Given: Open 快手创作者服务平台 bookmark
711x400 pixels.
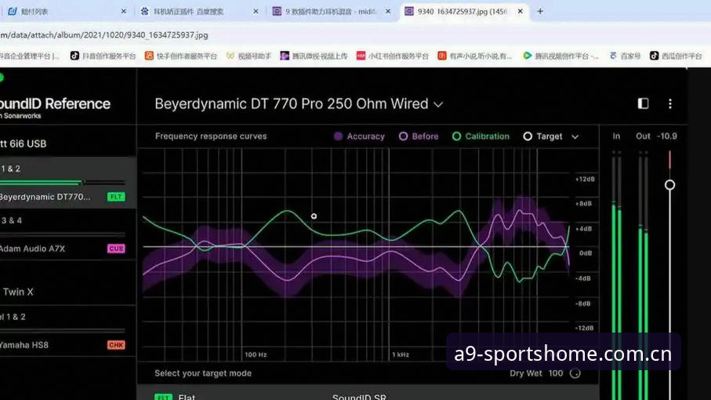Looking at the screenshot, I should (180, 56).
